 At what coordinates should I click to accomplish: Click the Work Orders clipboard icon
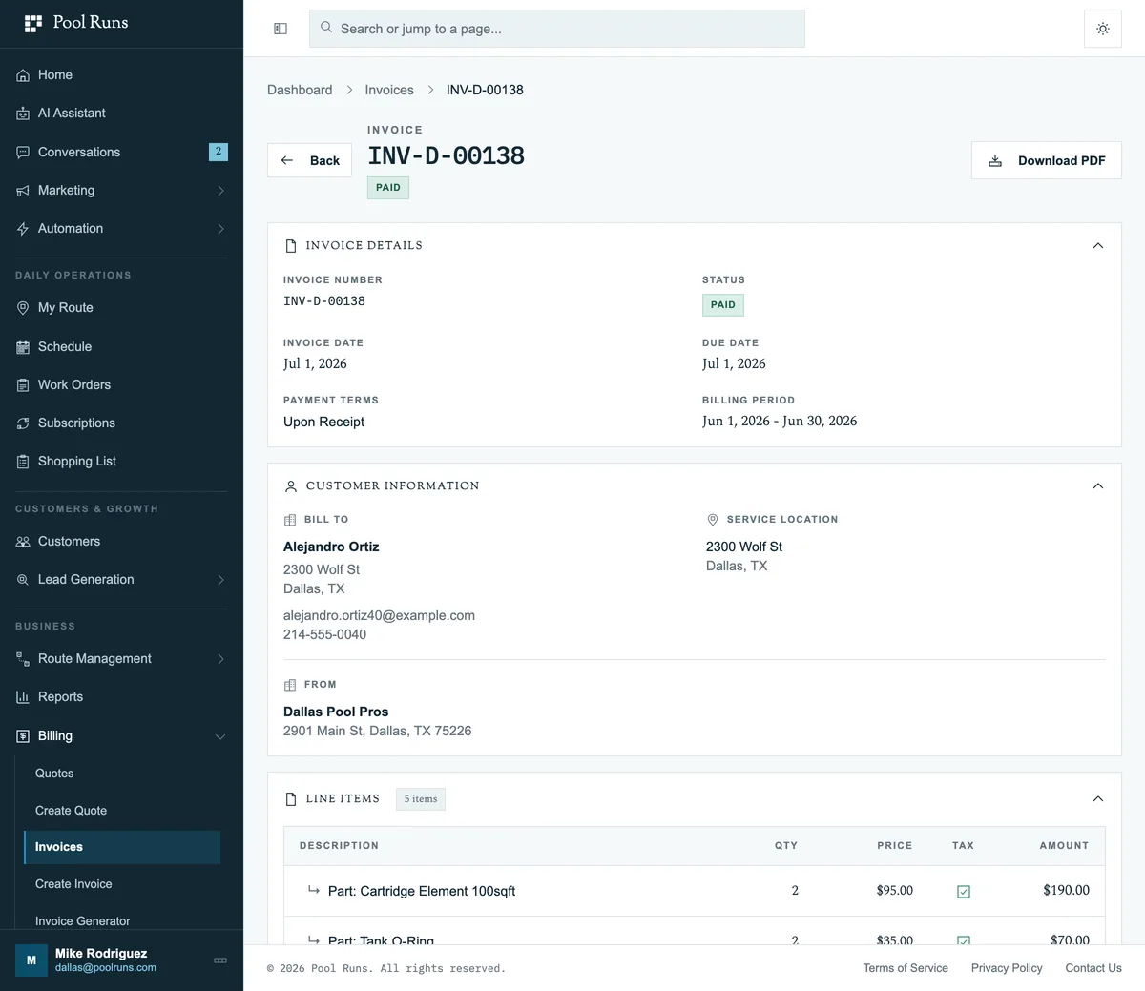(x=23, y=385)
